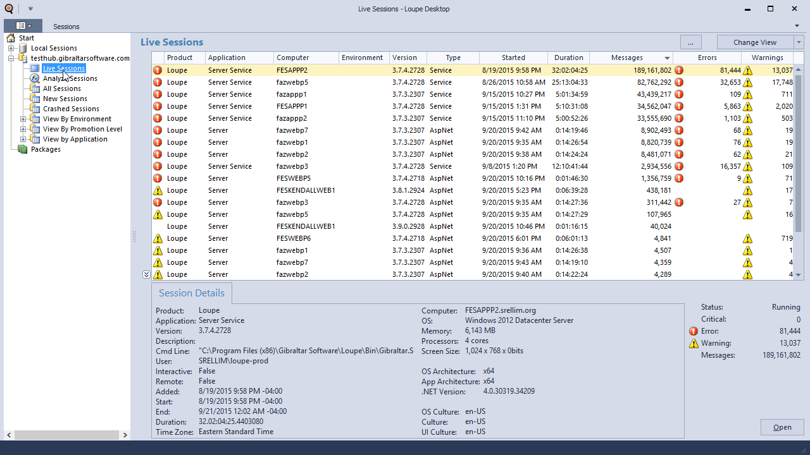Click warning status icon for FESWEBP6 row
810x455 pixels.
158,238
